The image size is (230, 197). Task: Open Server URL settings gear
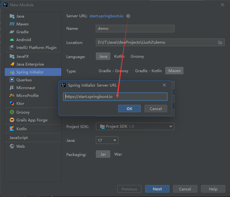(x=128, y=16)
